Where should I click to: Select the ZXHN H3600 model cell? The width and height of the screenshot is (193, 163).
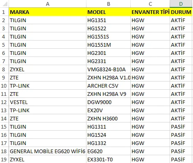[109, 118]
